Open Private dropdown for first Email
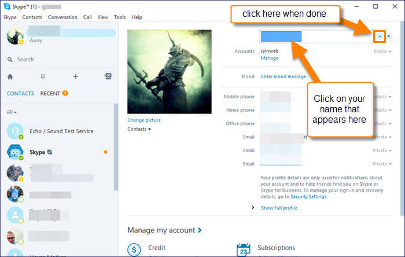 (383, 137)
